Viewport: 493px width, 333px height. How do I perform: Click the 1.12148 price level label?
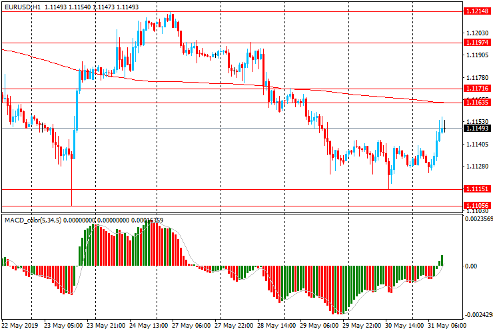click(x=477, y=11)
